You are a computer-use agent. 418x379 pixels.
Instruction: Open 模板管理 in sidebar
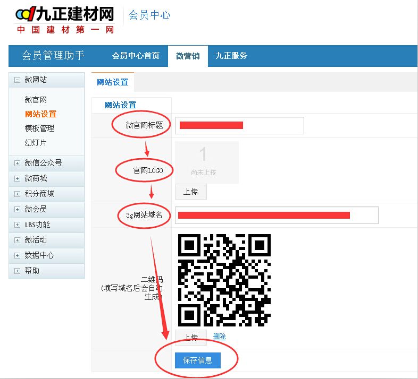coord(39,128)
